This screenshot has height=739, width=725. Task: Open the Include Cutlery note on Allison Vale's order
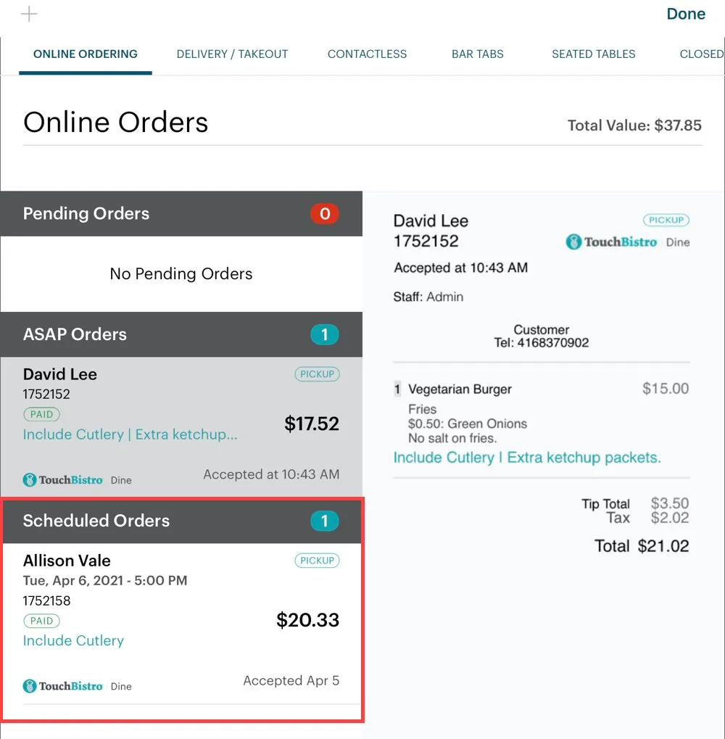pyautogui.click(x=73, y=641)
